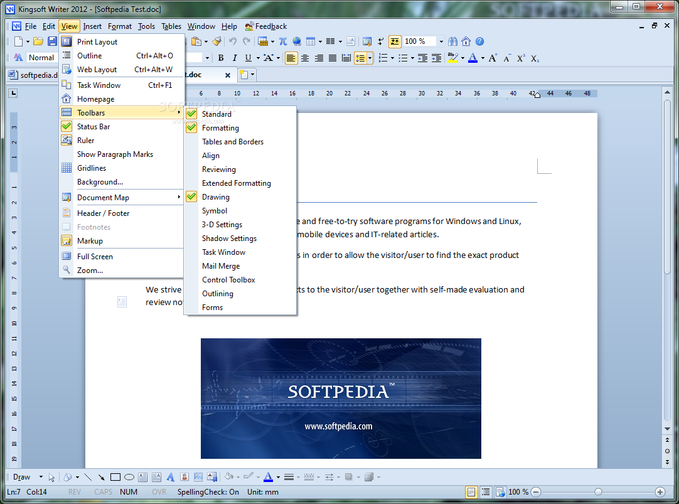The width and height of the screenshot is (679, 504).
Task: Click the highlight color marker swatch
Action: coord(453,58)
